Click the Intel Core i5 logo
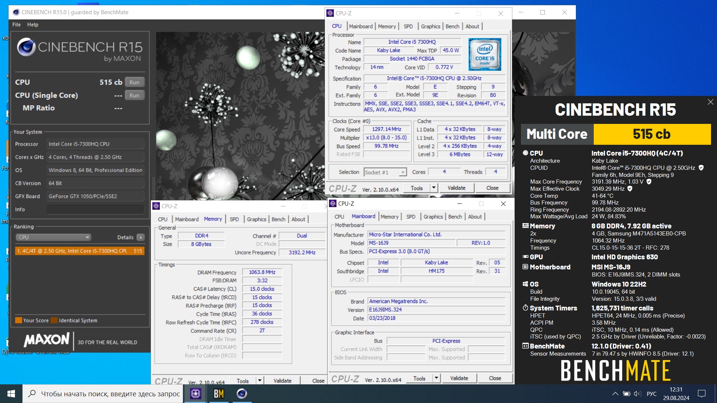This screenshot has width=717, height=403. [x=485, y=54]
